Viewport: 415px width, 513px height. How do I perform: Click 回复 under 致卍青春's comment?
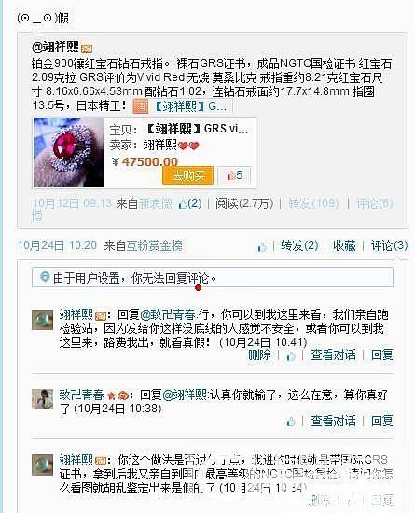pyautogui.click(x=382, y=421)
